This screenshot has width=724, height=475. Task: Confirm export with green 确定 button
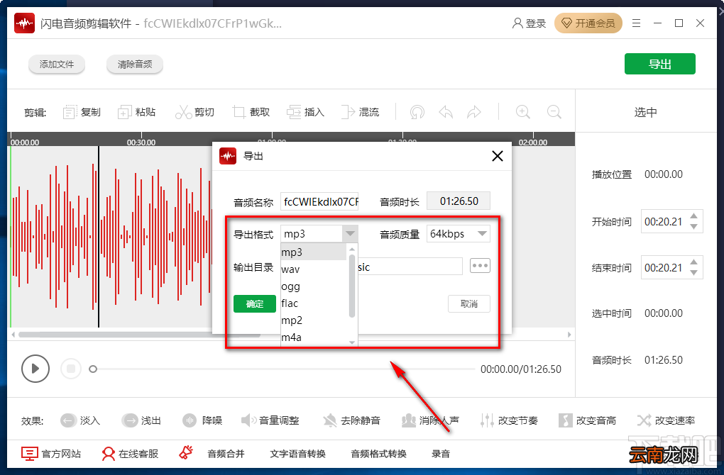point(255,304)
